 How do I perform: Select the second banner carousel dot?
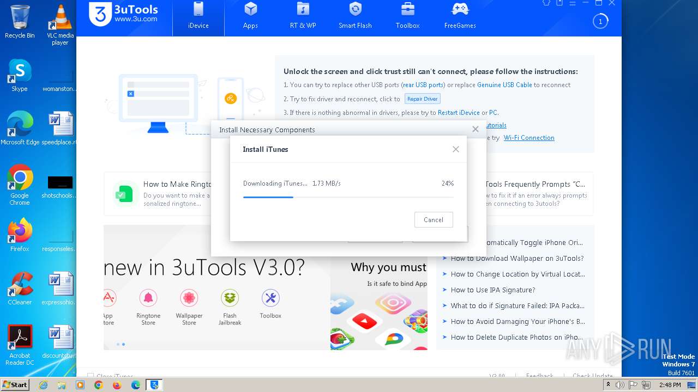coord(123,344)
